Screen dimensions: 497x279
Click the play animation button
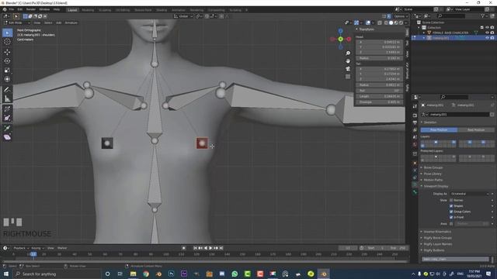point(210,248)
